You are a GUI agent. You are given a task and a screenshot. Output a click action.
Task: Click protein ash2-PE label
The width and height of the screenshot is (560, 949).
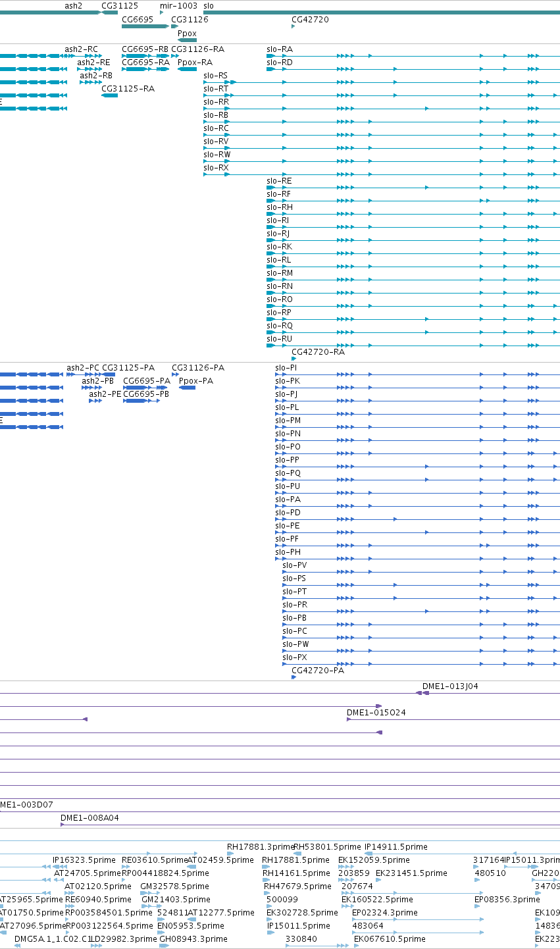(105, 394)
